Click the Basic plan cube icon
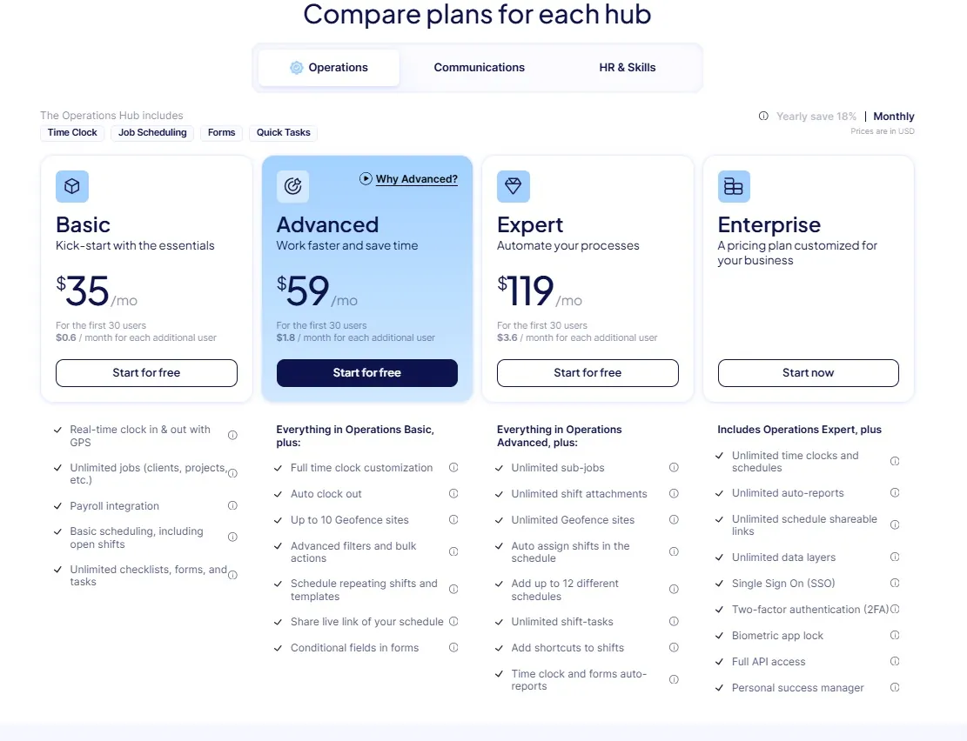The height and width of the screenshot is (741, 967). pos(72,186)
